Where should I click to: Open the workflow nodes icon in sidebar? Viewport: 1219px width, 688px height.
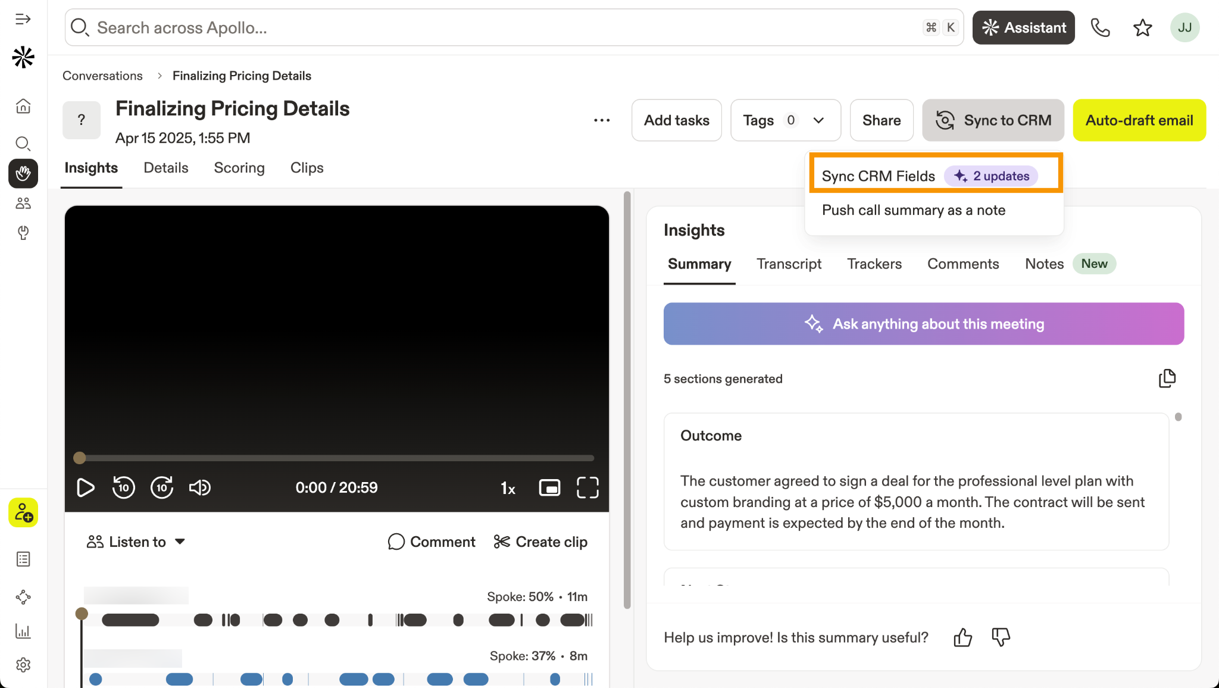click(x=23, y=597)
